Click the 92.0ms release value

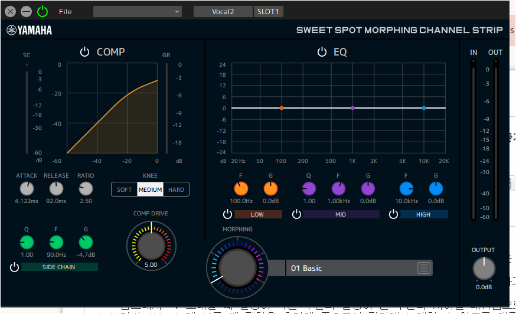[x=56, y=201]
